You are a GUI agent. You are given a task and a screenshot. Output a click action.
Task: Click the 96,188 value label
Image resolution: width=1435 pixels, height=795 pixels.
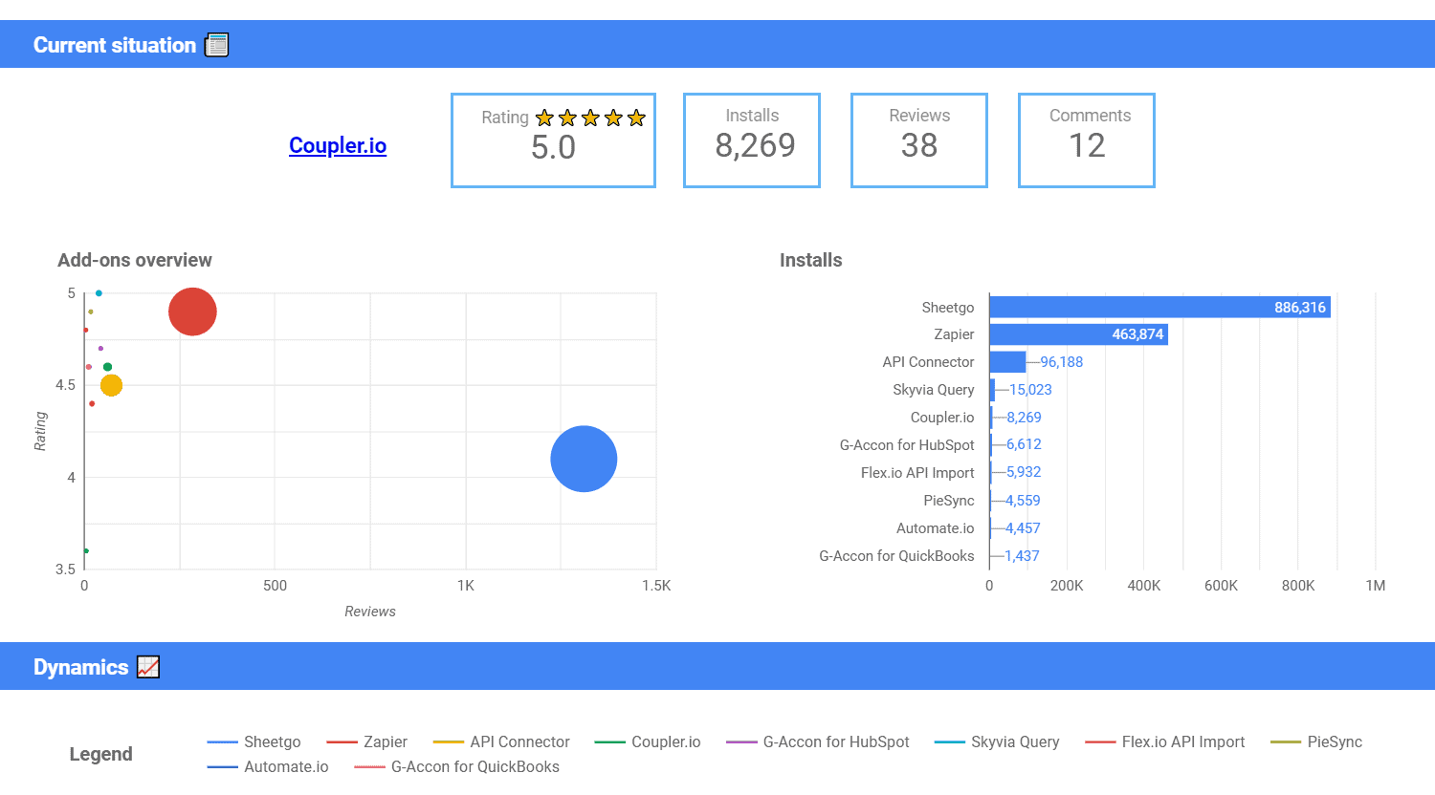(x=1062, y=362)
